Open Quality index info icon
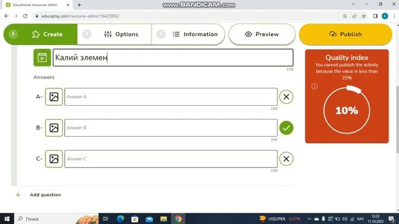Viewport: 399px width, 224px height. pos(314,86)
